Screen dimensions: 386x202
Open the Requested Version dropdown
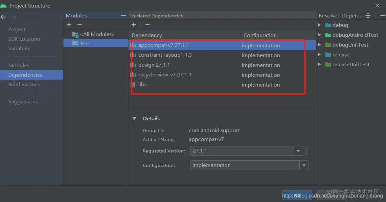pyautogui.click(x=298, y=151)
